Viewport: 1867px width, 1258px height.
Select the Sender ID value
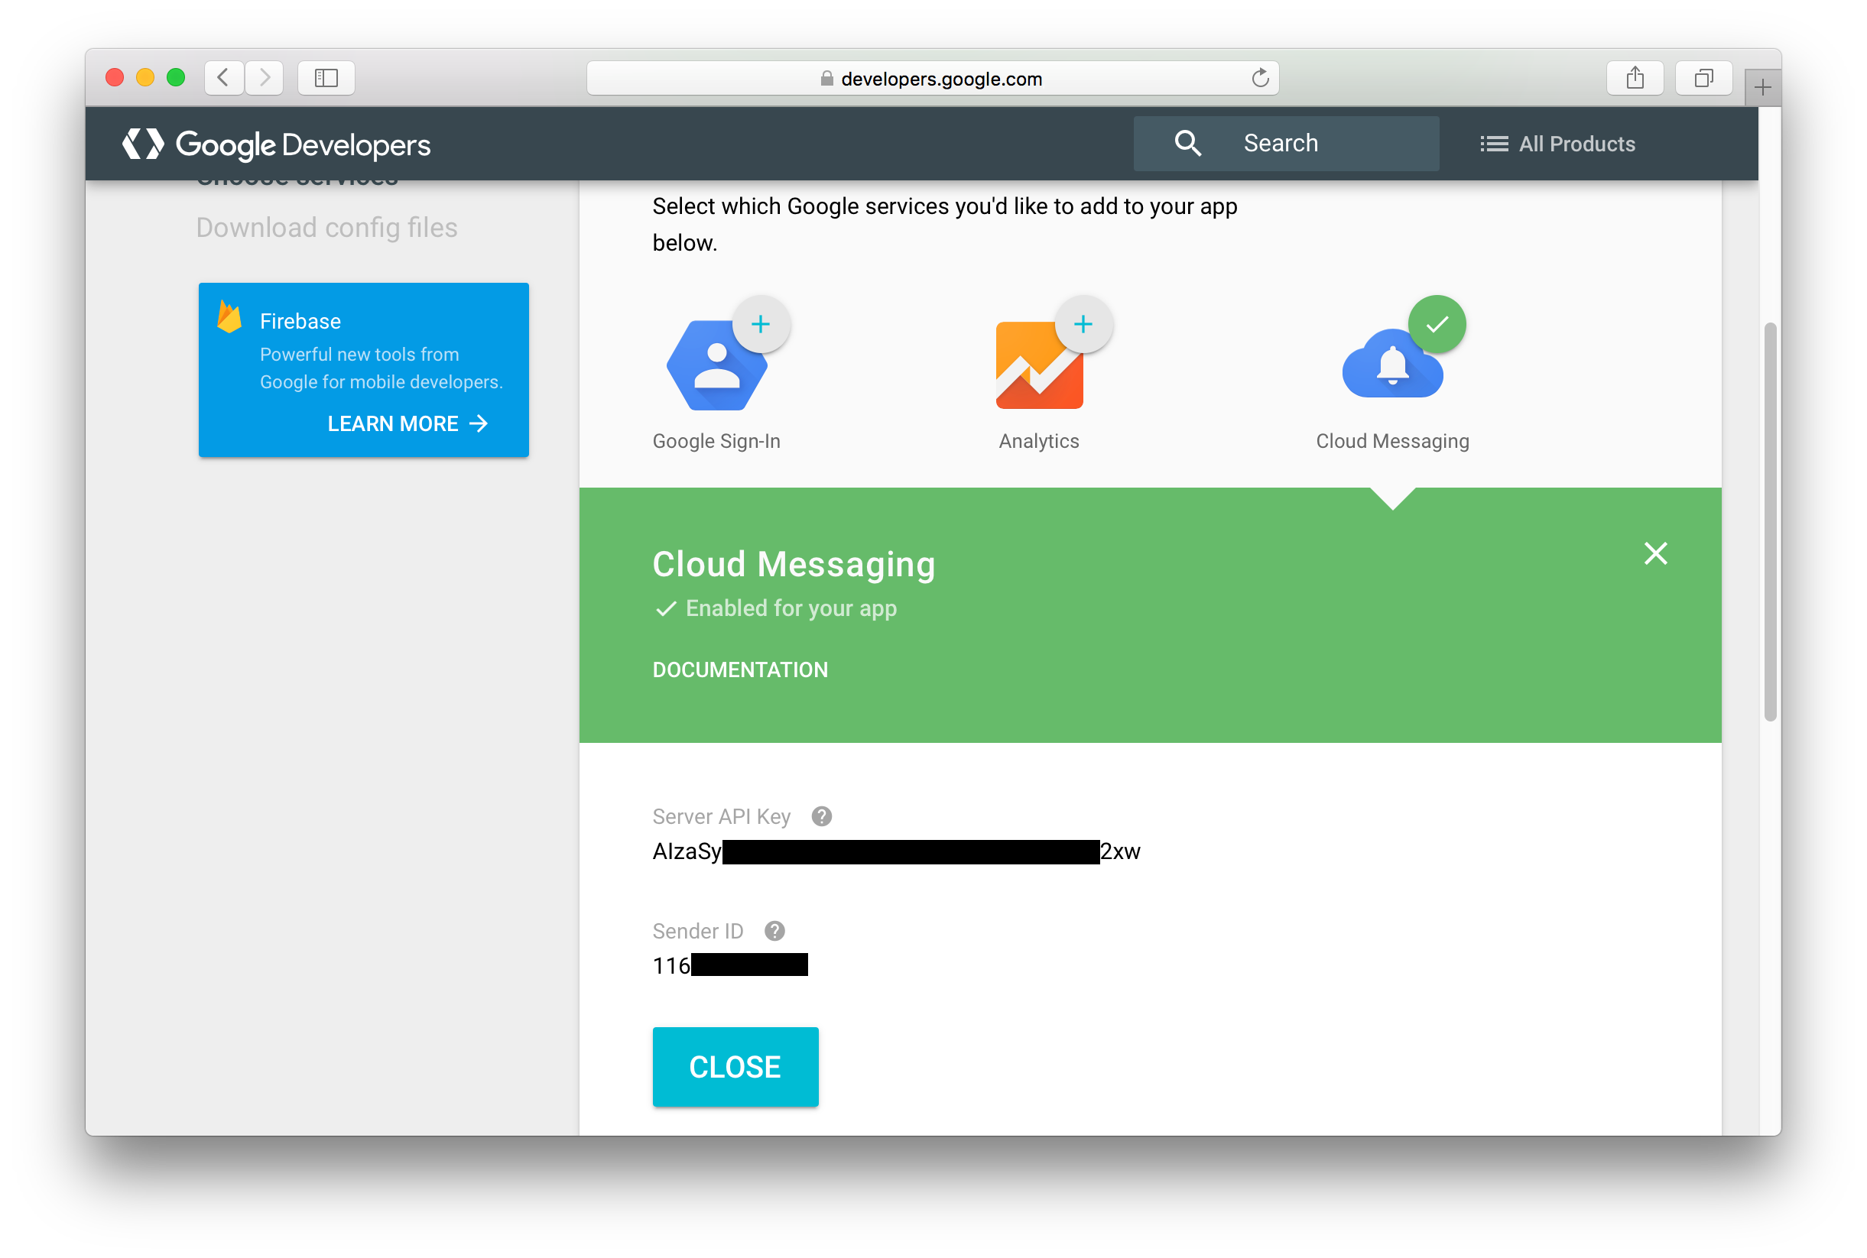pyautogui.click(x=729, y=965)
